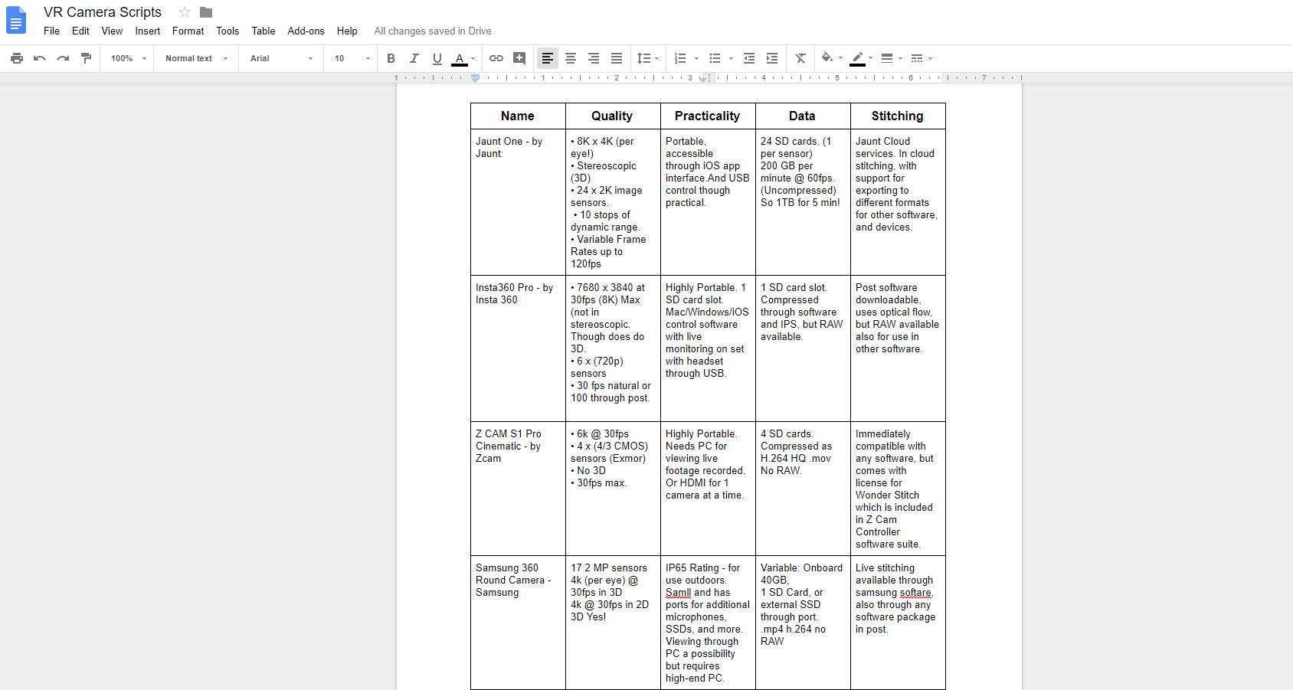
Task: Align text right
Action: pyautogui.click(x=594, y=58)
